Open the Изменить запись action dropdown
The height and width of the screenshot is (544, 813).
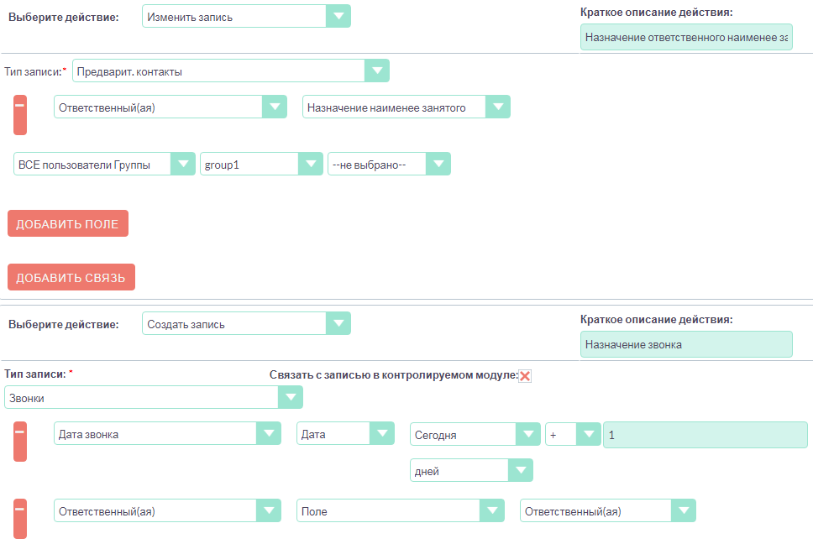pos(246,17)
